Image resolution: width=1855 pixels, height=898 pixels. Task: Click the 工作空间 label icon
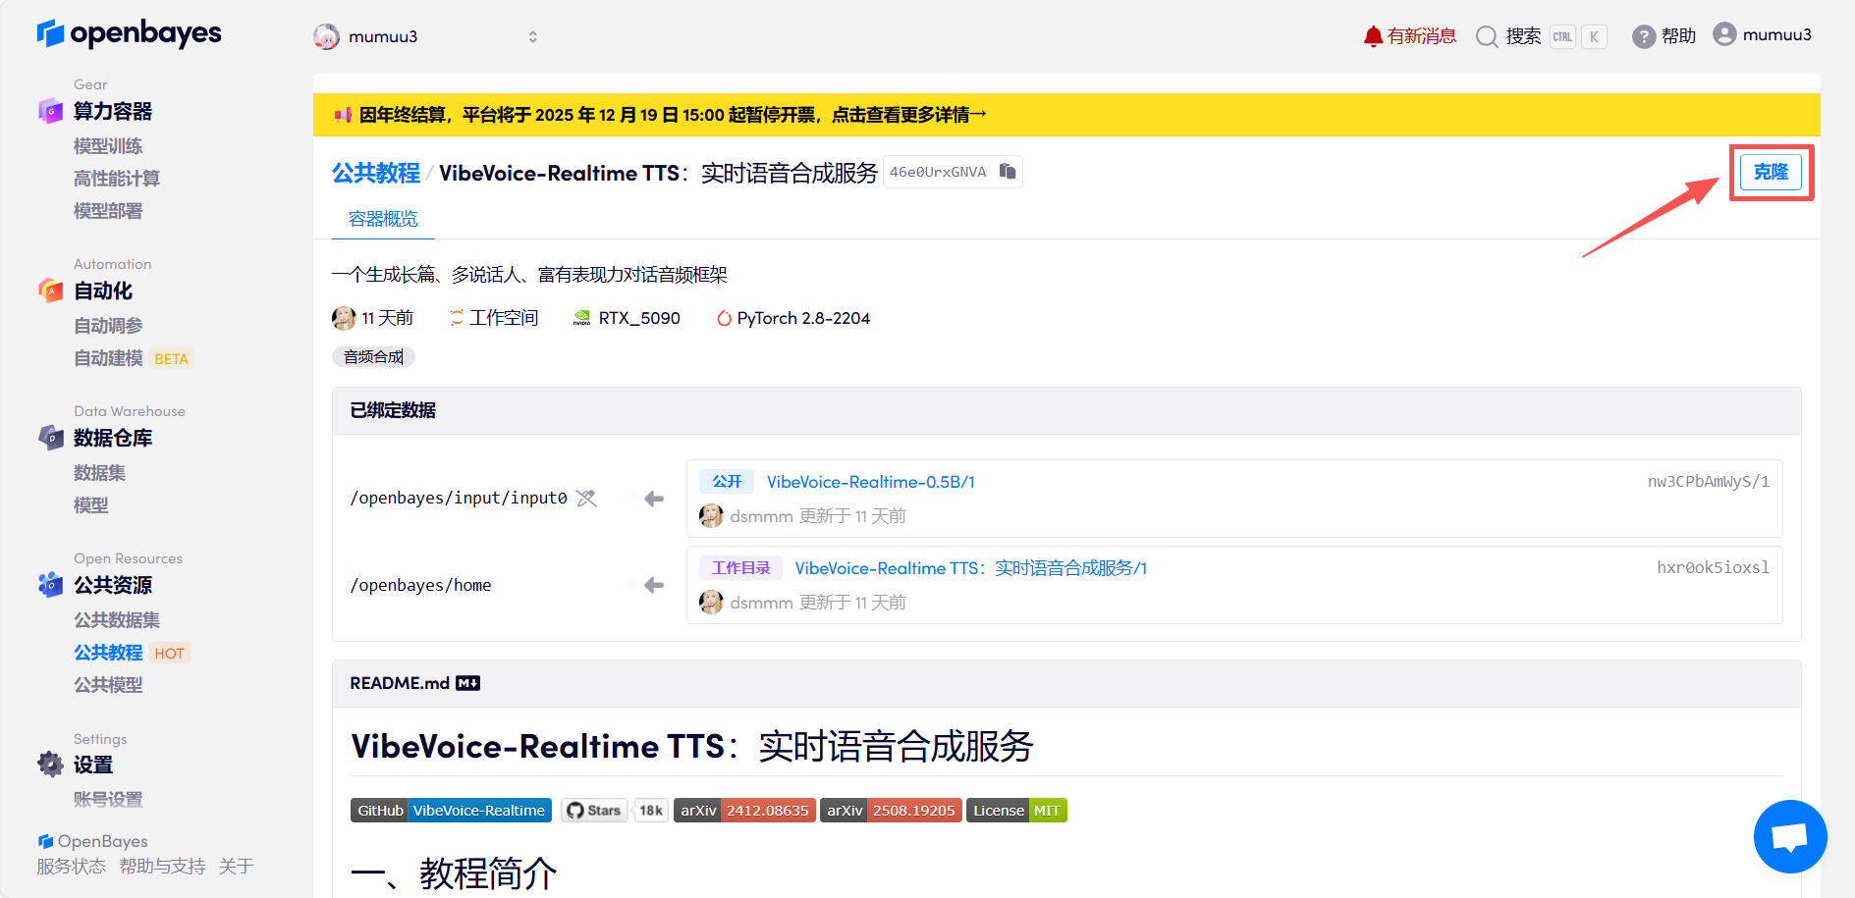tap(457, 318)
